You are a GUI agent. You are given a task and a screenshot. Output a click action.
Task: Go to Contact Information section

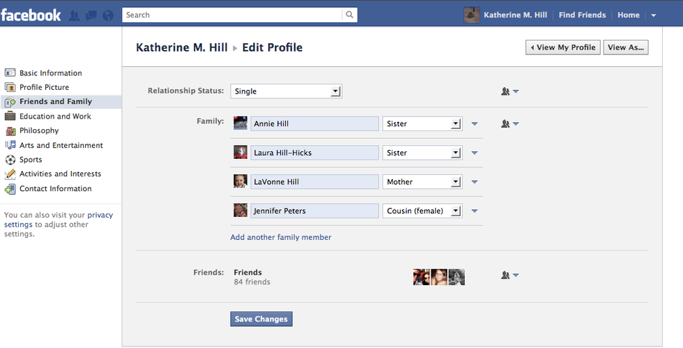(55, 189)
